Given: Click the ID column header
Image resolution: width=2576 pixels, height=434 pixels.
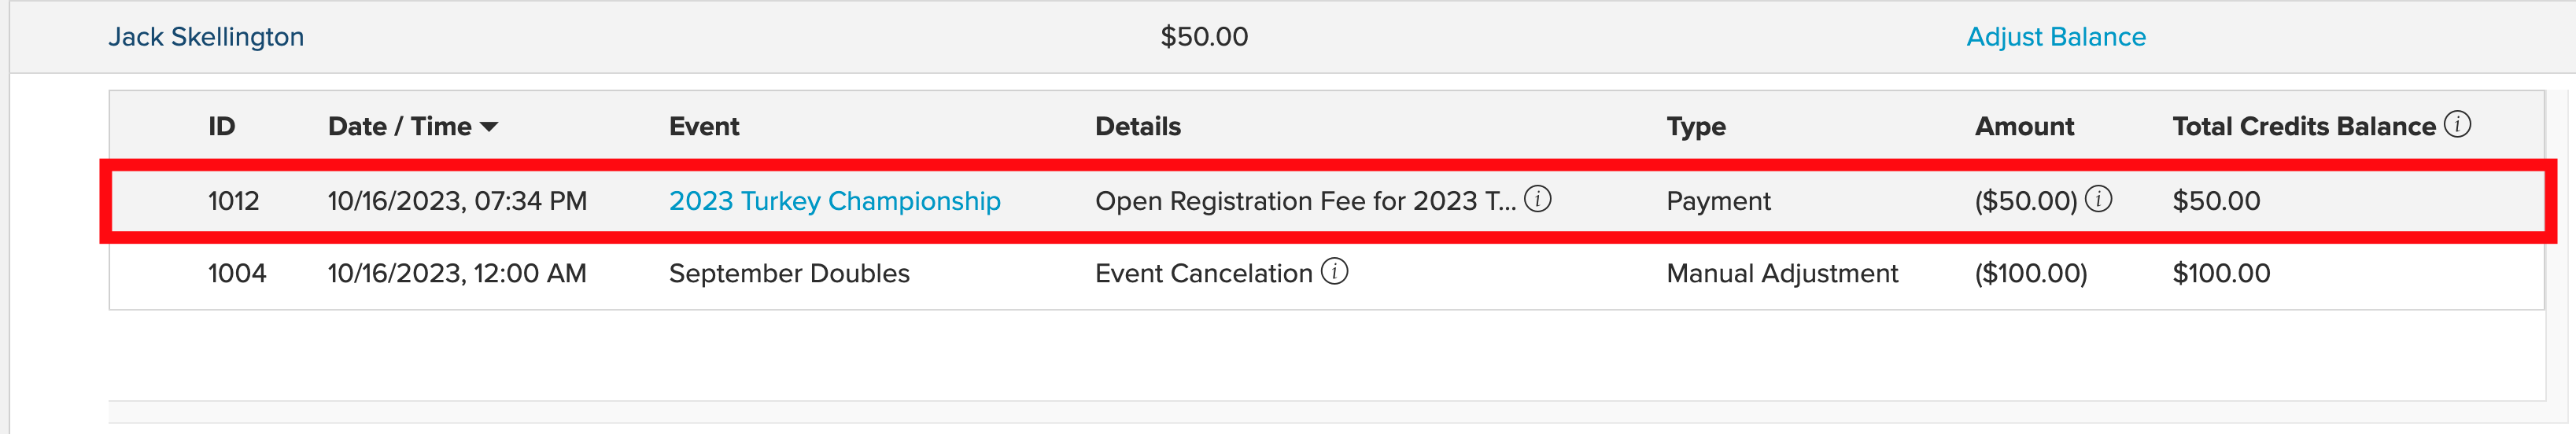Looking at the screenshot, I should (221, 126).
